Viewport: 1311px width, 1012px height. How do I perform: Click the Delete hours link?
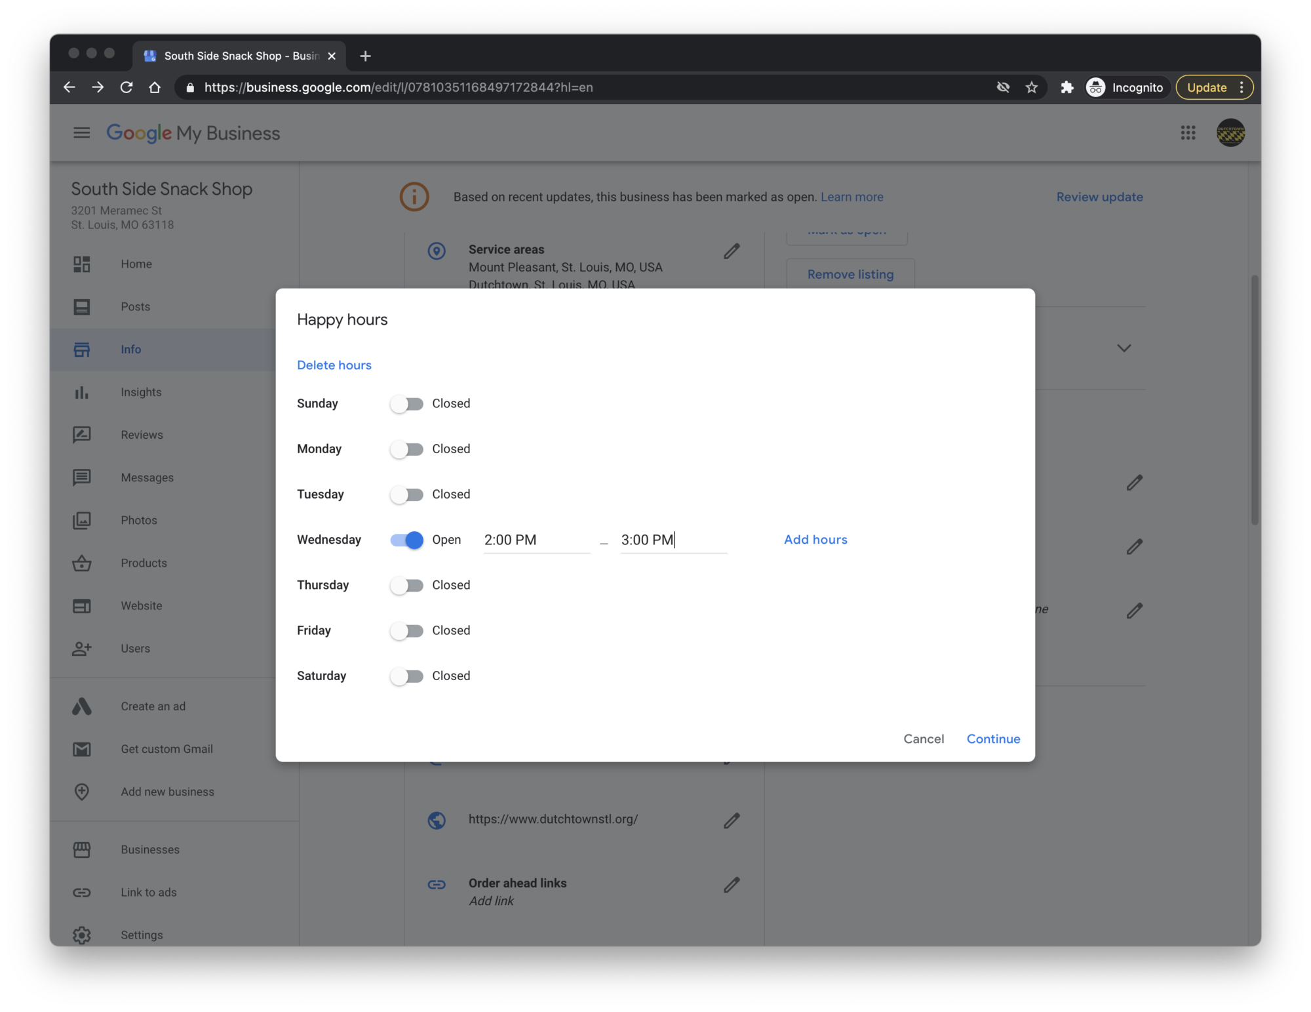click(x=334, y=365)
